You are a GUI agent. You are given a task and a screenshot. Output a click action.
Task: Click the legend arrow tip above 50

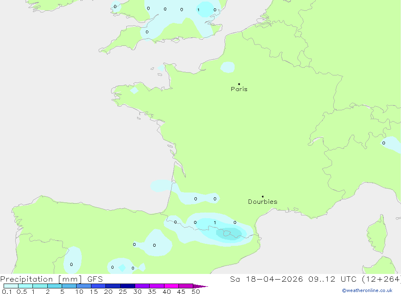(x=201, y=286)
